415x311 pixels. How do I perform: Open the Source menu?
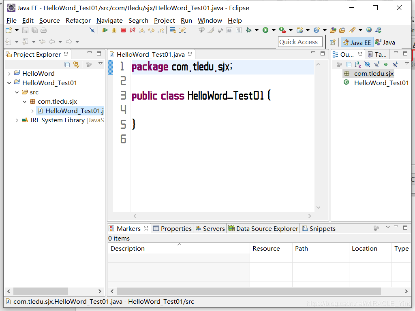coord(49,20)
